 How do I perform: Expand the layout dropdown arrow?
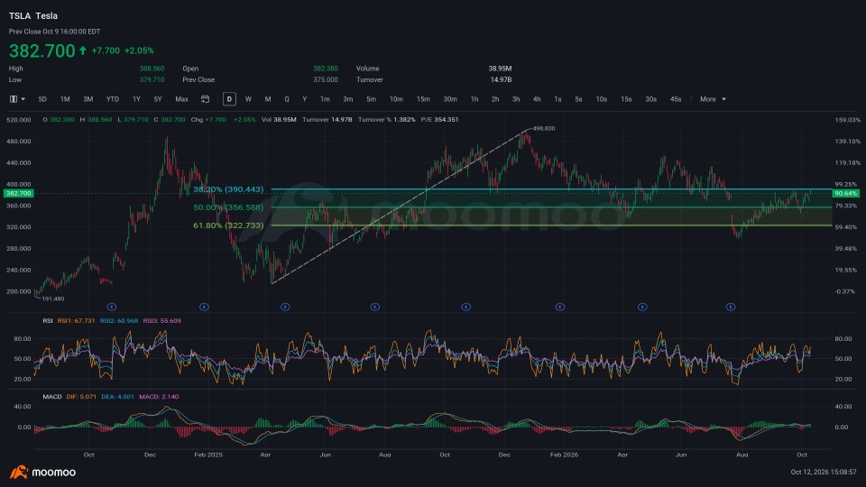click(23, 99)
